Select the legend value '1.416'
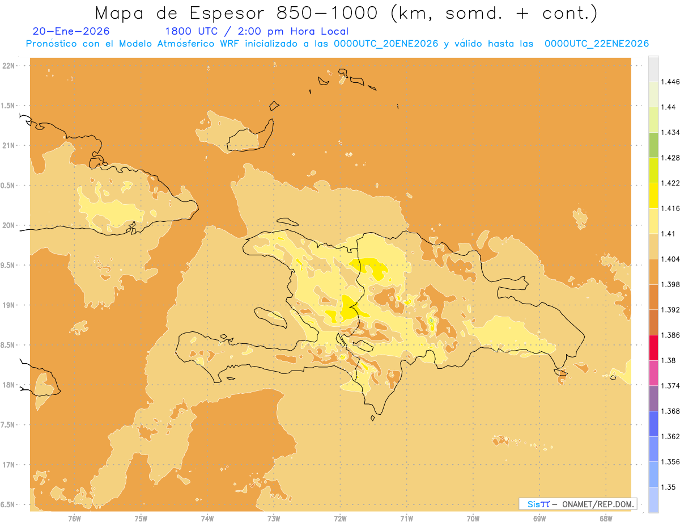680x526 pixels. tap(670, 208)
